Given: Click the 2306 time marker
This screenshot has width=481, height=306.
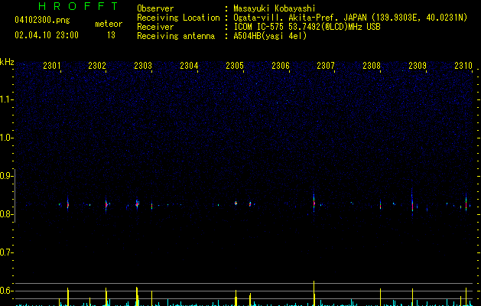Looking at the screenshot, I should (x=281, y=66).
